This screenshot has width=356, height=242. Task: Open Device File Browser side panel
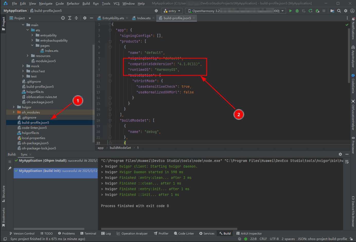pyautogui.click(x=353, y=212)
